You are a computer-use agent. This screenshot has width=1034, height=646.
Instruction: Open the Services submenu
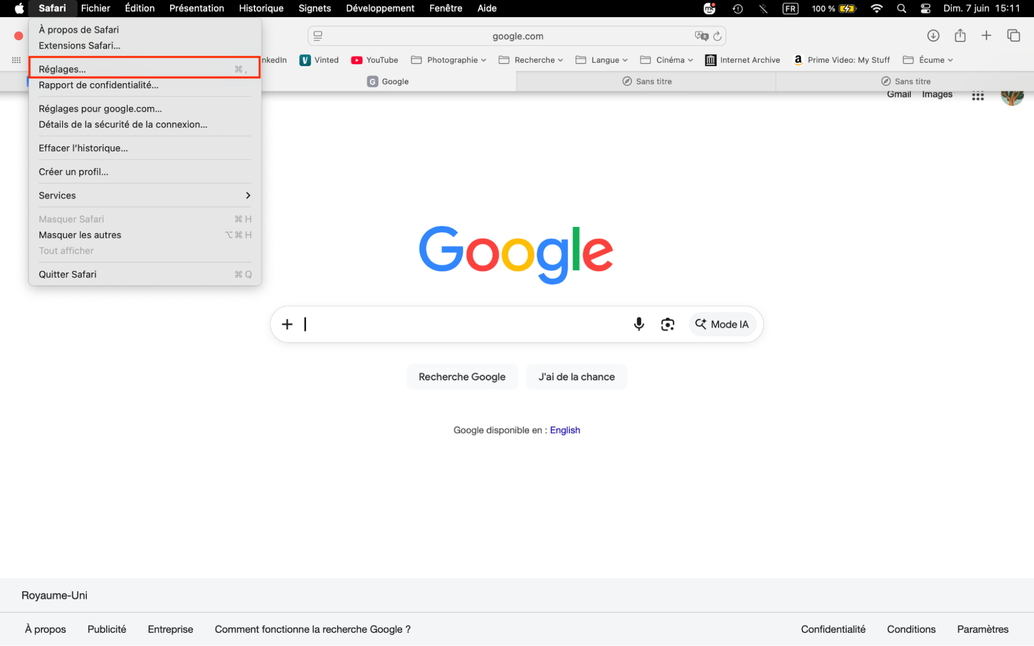coord(145,195)
